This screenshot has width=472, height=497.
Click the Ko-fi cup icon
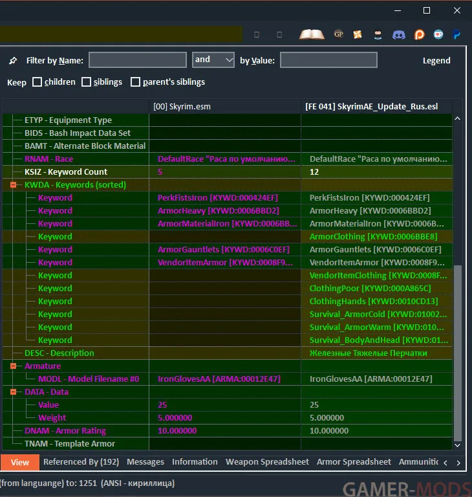point(438,34)
